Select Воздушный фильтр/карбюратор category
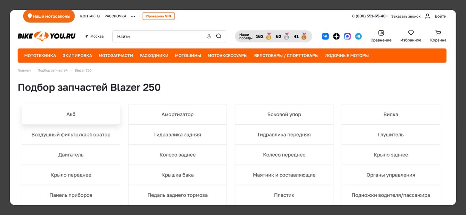The image size is (466, 215). (71, 134)
